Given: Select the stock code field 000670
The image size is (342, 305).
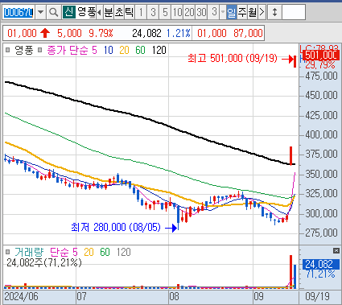Looking at the screenshot, I should point(19,12).
